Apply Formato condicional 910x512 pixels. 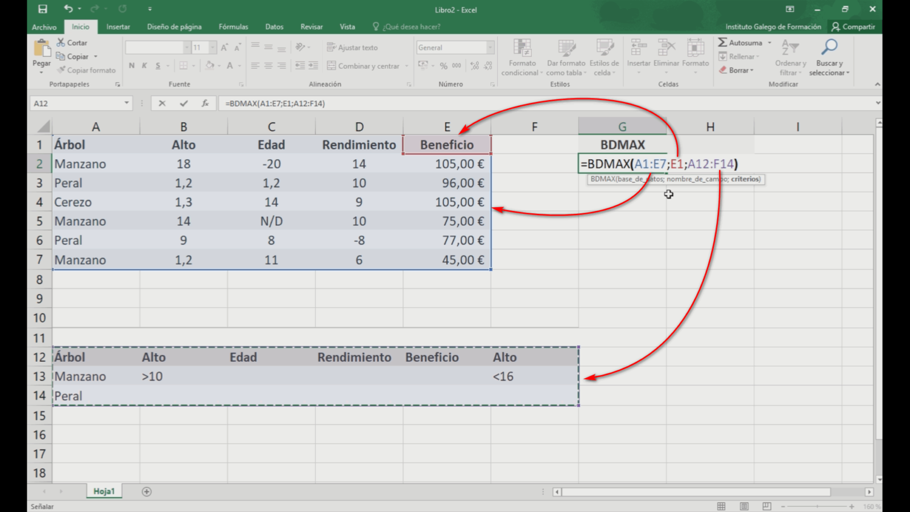[x=521, y=57]
